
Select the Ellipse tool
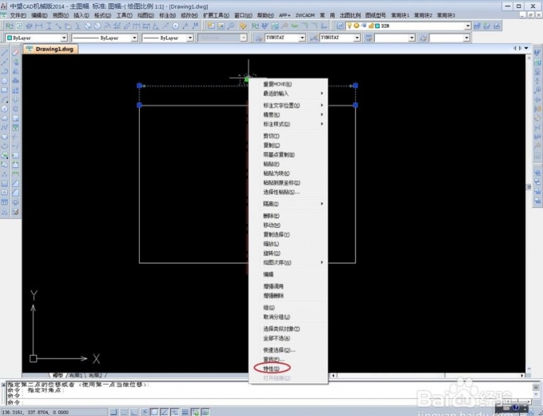(x=4, y=137)
